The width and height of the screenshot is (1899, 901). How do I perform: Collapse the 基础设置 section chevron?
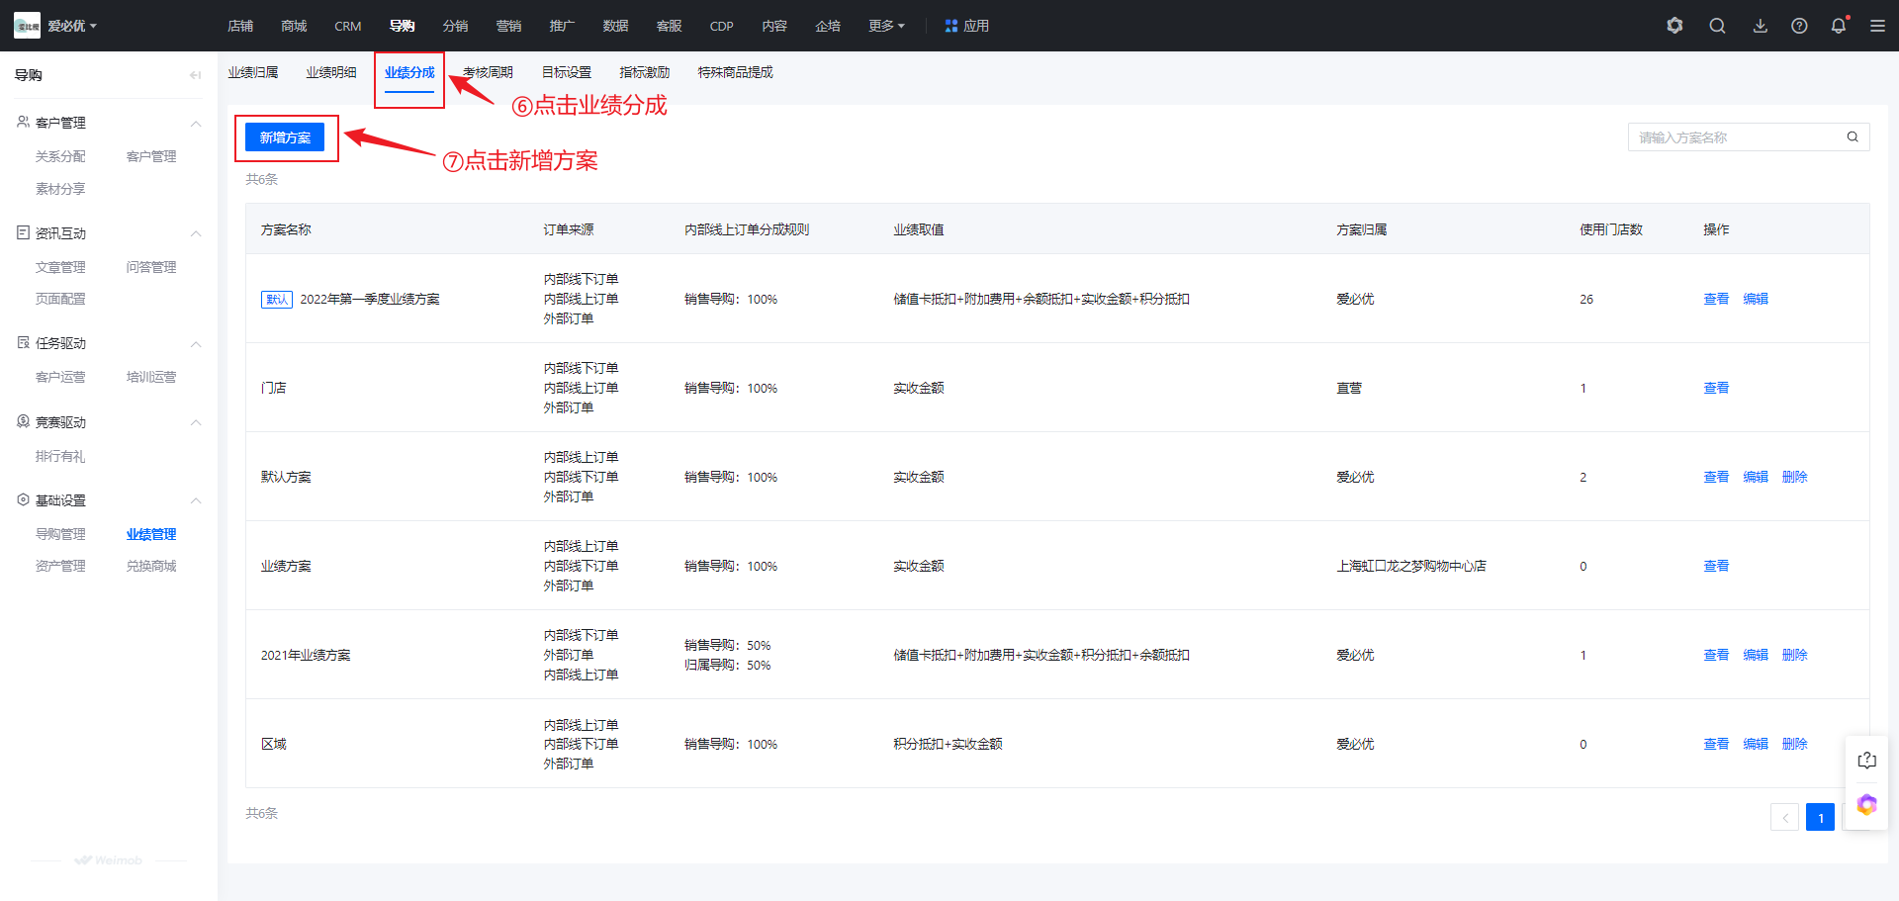(x=196, y=500)
